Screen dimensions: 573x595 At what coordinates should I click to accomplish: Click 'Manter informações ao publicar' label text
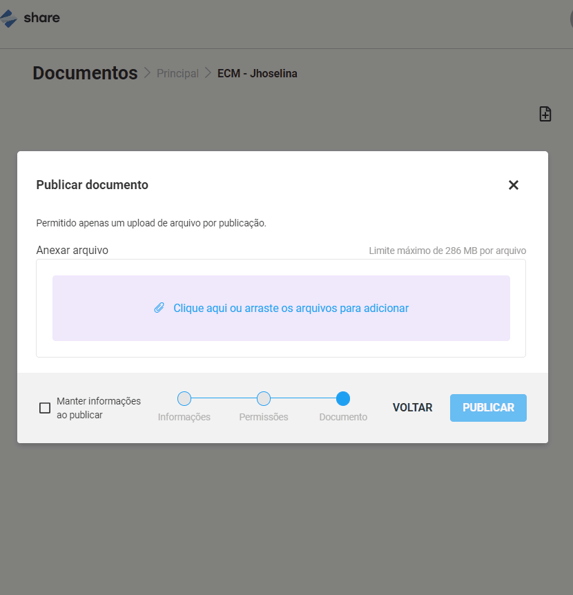pos(99,408)
